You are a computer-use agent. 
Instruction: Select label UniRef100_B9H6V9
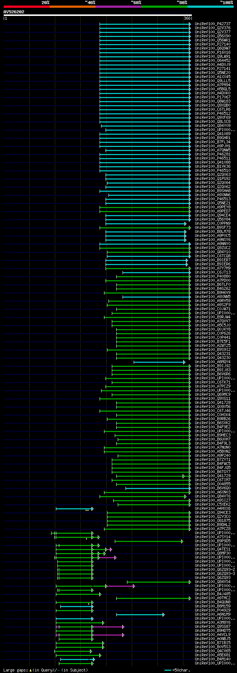[x=213, y=293]
